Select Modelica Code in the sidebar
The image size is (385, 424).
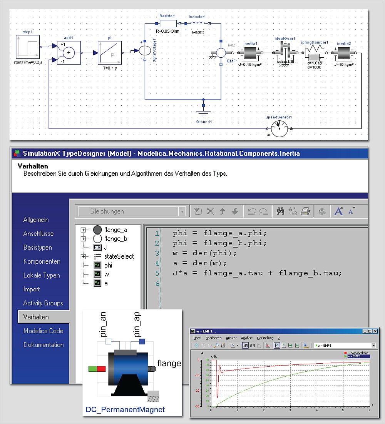pos(43,331)
